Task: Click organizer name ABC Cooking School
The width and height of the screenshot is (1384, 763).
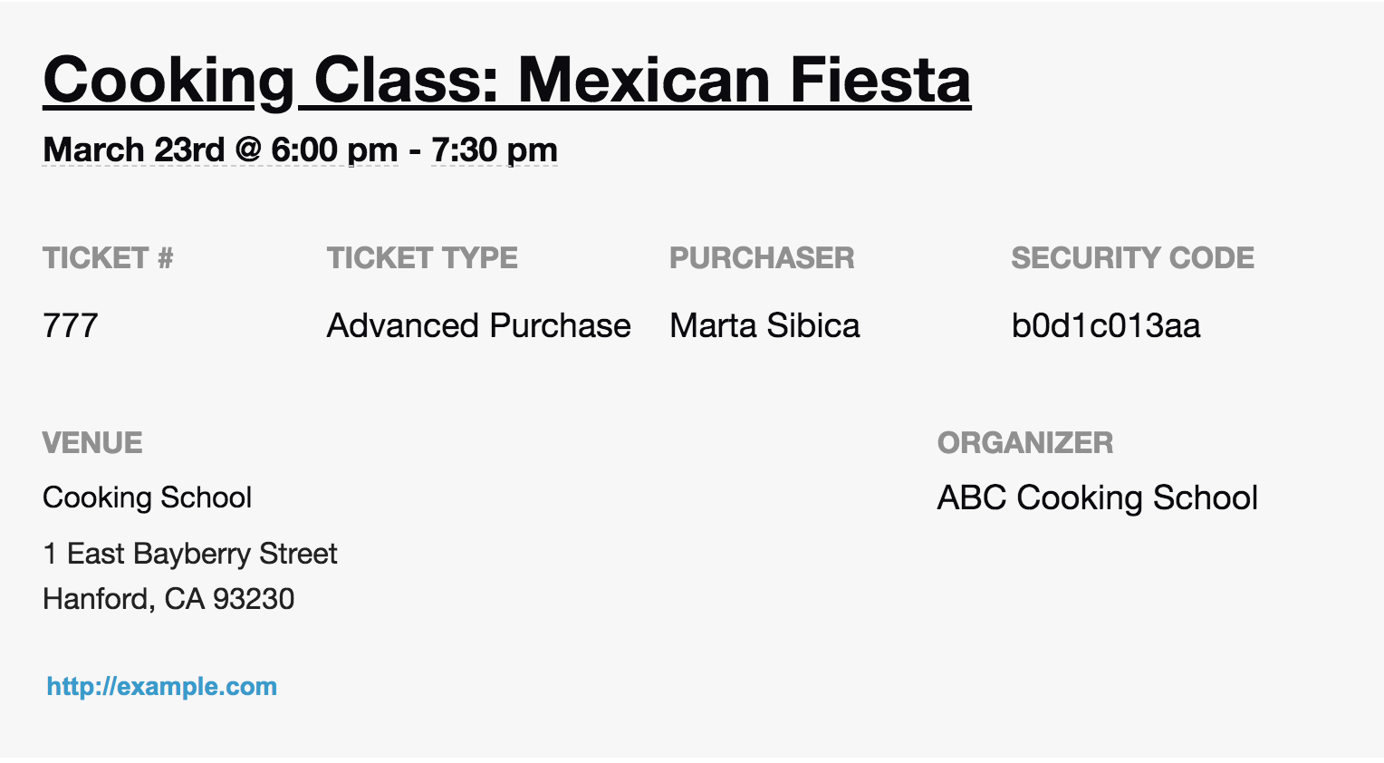Action: [x=1097, y=497]
